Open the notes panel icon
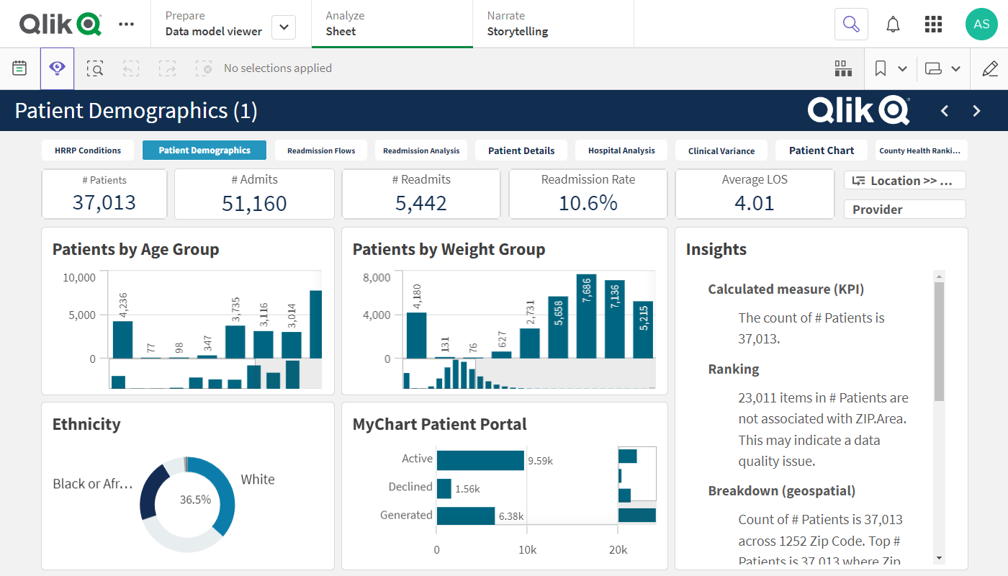The image size is (1008, 576). coord(19,68)
